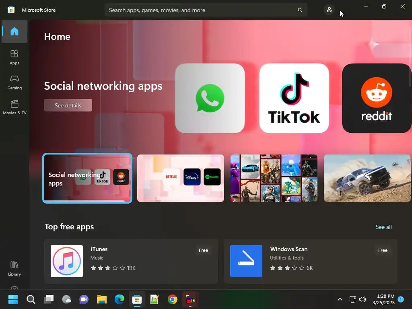Open the Teams Chat taskbar icon

(x=84, y=299)
